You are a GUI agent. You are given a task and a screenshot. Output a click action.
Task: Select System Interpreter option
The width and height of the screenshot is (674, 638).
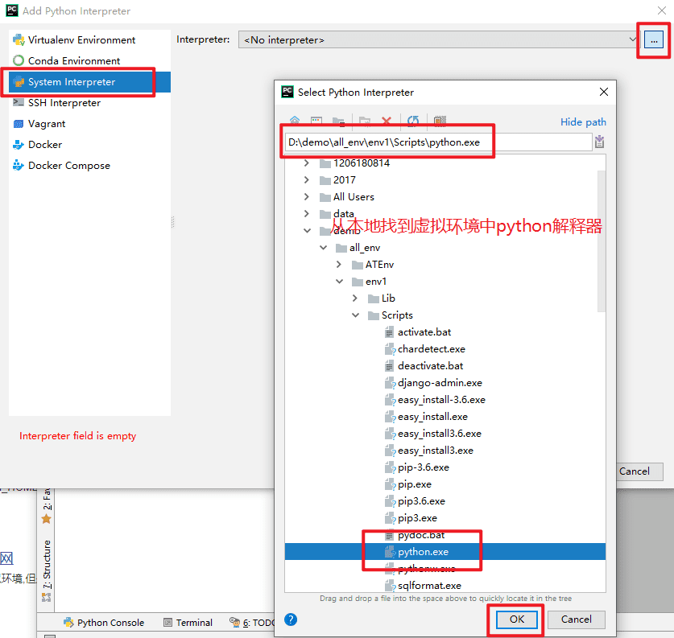pyautogui.click(x=89, y=82)
